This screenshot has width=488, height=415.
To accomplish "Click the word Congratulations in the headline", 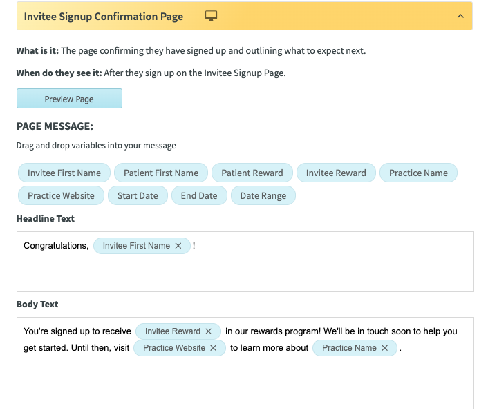I will coord(56,246).
